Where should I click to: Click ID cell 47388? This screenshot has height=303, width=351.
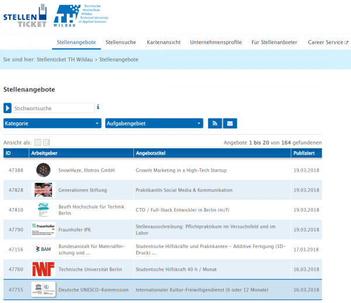point(16,171)
